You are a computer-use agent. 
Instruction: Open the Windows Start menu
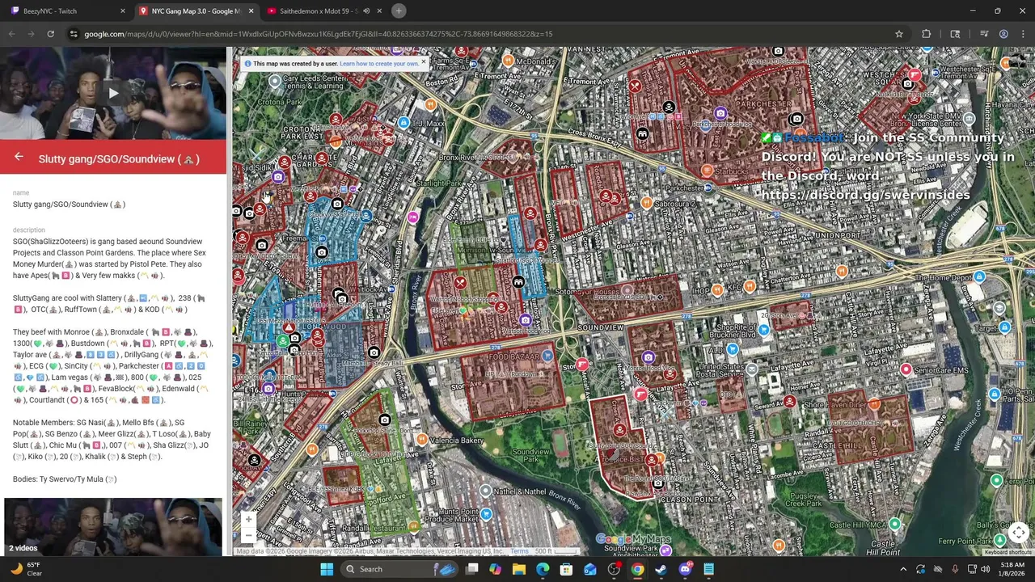click(x=327, y=569)
